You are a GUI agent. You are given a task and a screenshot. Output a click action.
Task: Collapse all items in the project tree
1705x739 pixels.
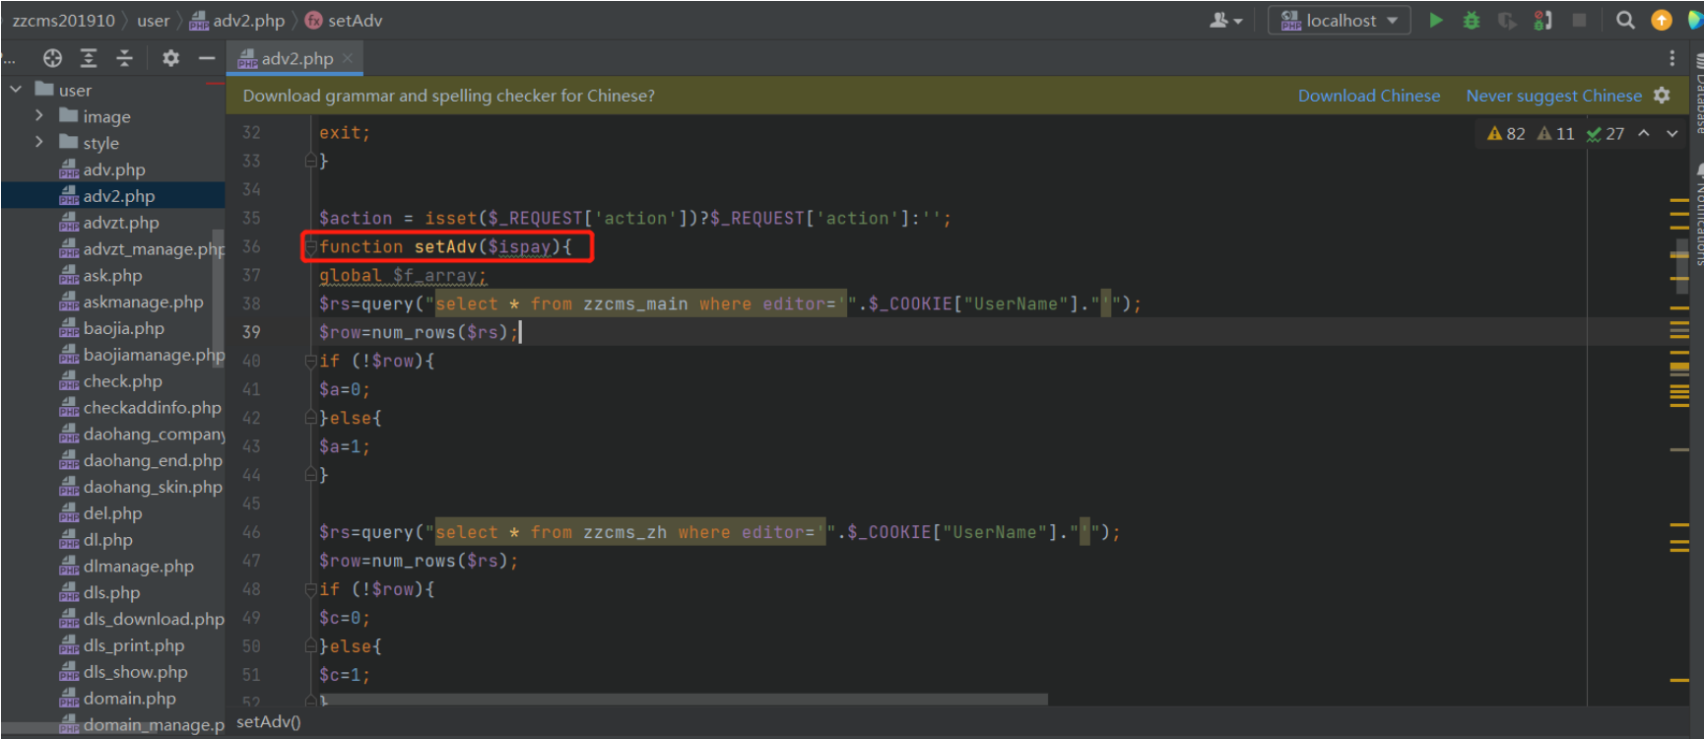[124, 58]
